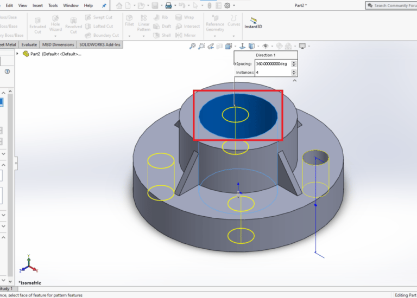The height and width of the screenshot is (298, 417).
Task: Select the Fillet tool
Action: coord(129,21)
